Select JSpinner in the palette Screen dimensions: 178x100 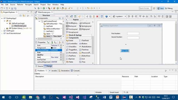[70, 59]
